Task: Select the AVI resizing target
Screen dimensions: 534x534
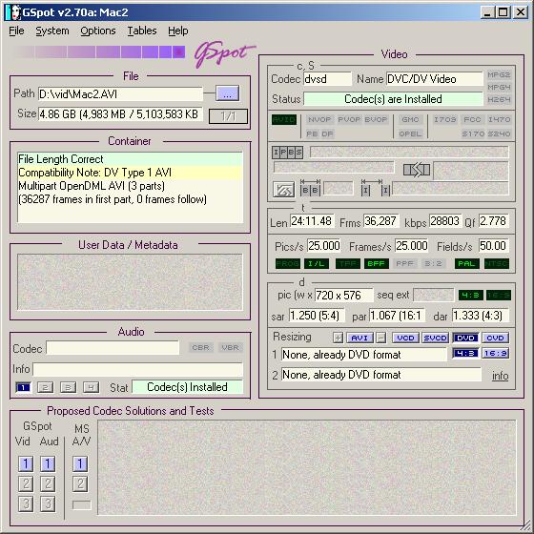Action: click(x=359, y=338)
